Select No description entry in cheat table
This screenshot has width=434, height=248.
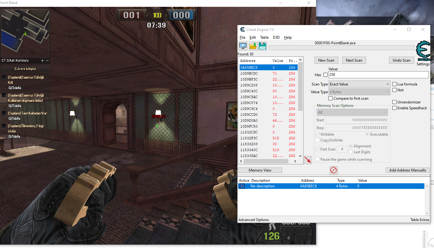331,186
